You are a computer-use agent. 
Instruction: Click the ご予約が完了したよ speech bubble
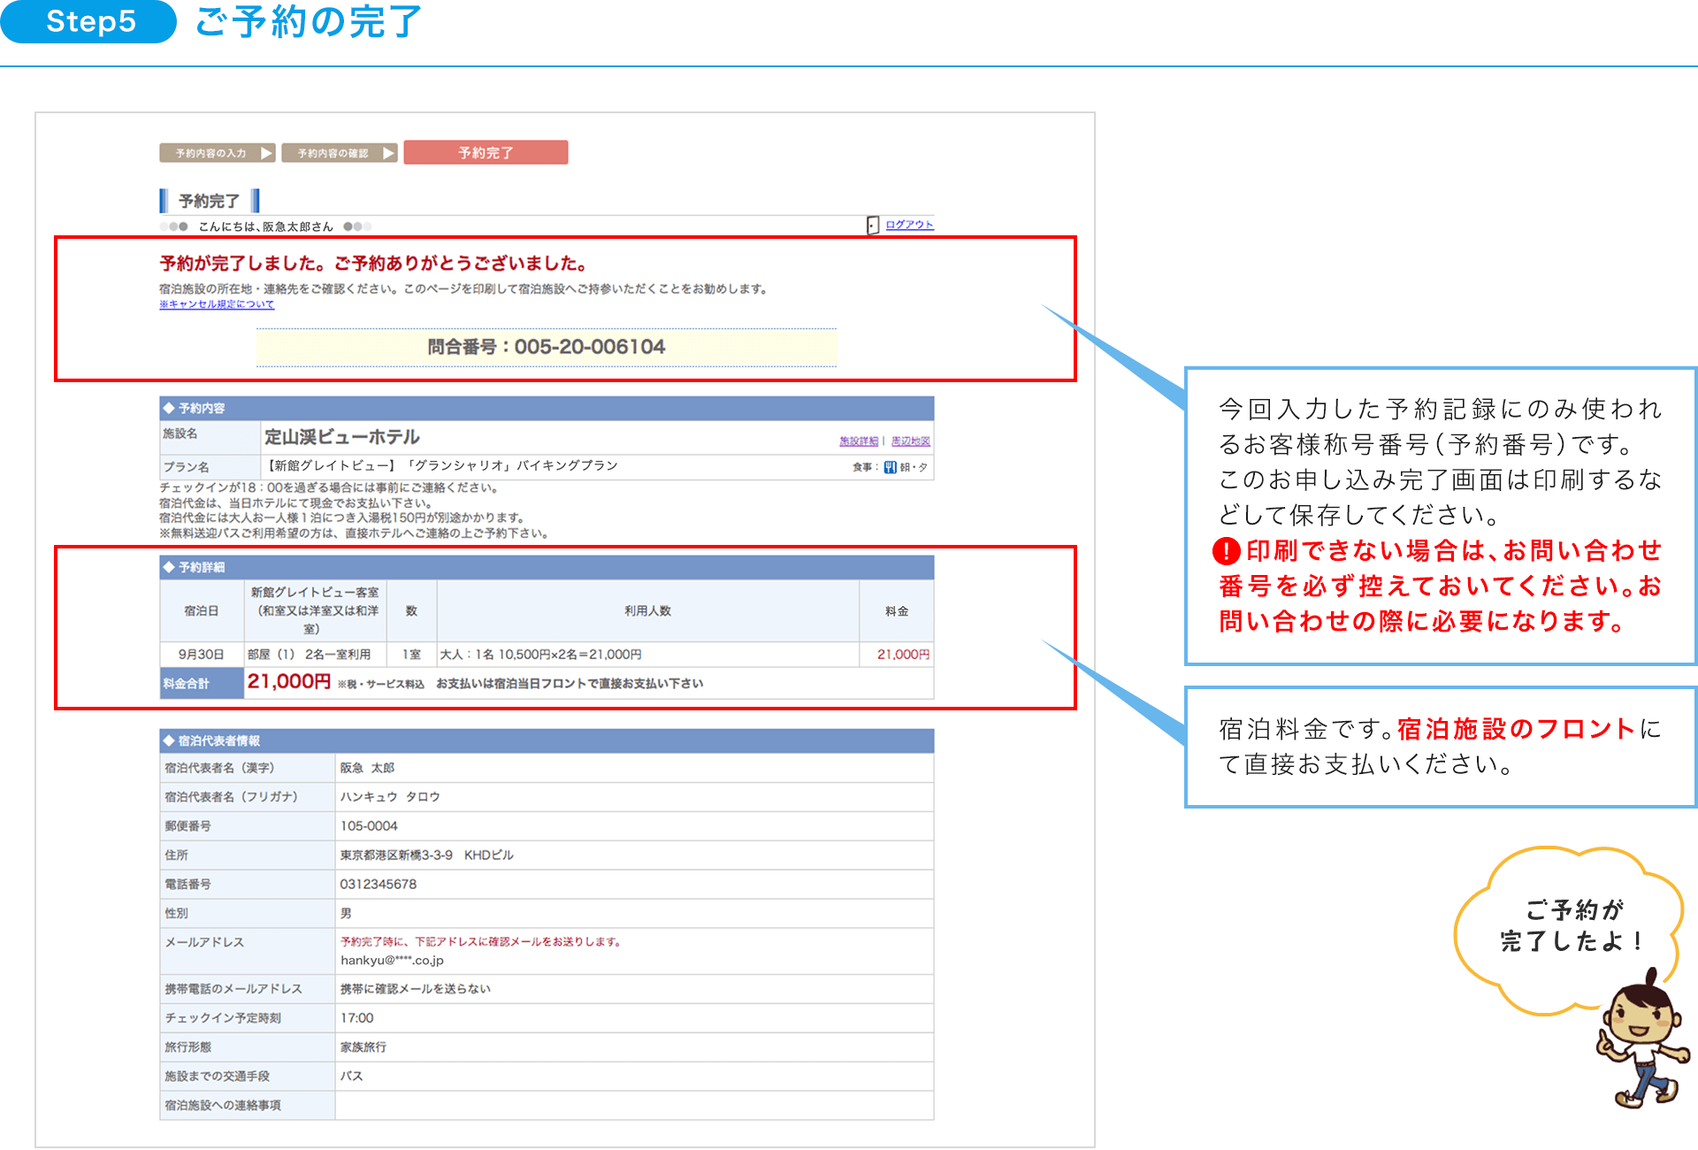1569,926
